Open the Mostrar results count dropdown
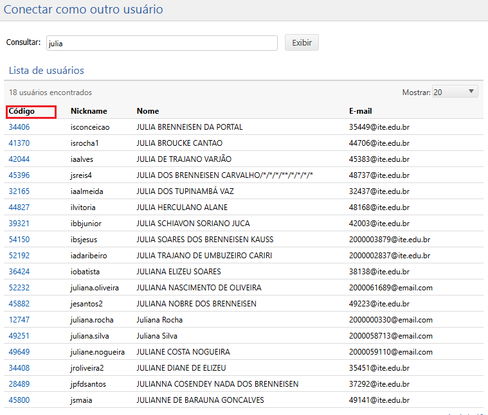Viewport: 488px width, 415px height. point(455,92)
